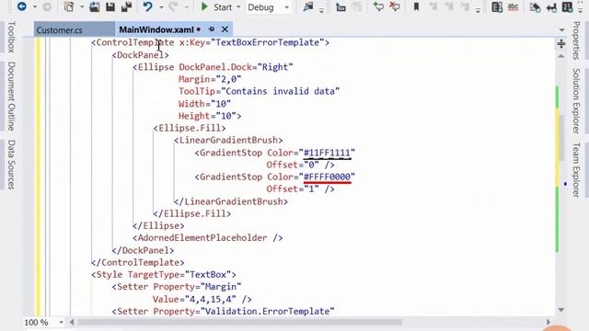Click the color value #FFFF0000
This screenshot has height=331, width=589.
[327, 177]
